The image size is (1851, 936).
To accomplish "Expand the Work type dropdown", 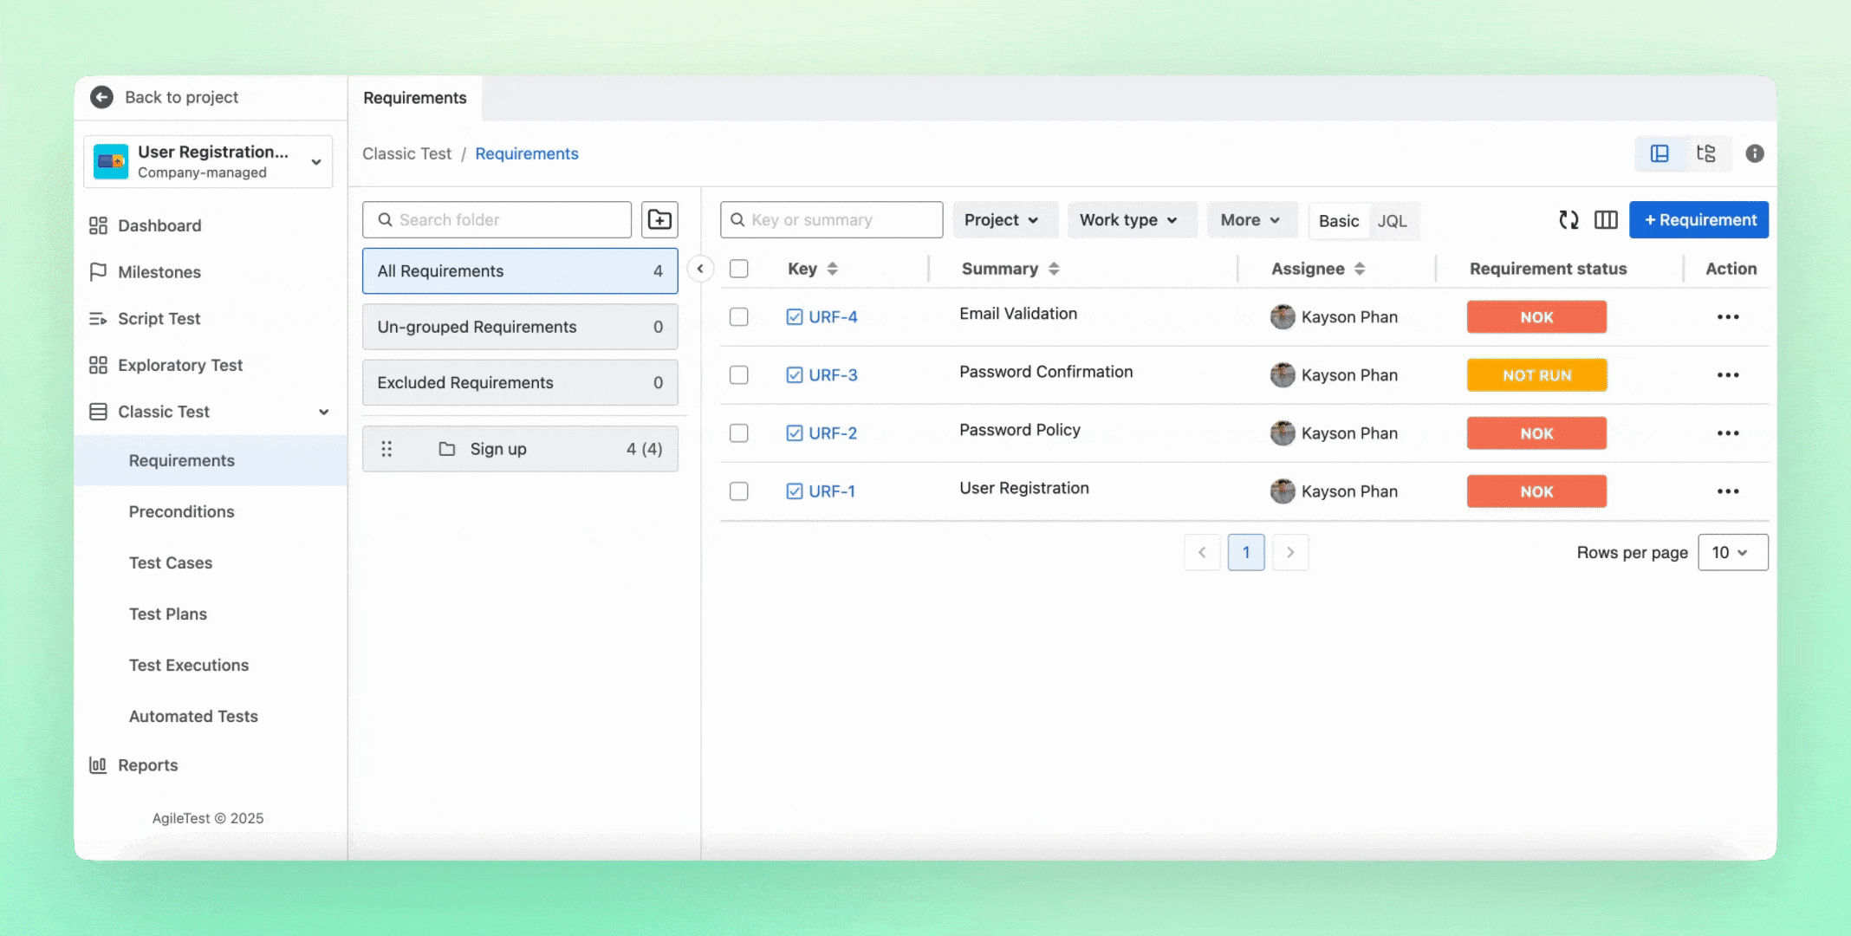I will 1127,220.
